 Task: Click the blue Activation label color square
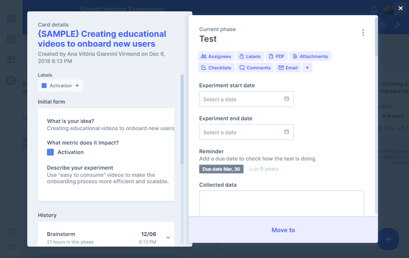[44, 86]
